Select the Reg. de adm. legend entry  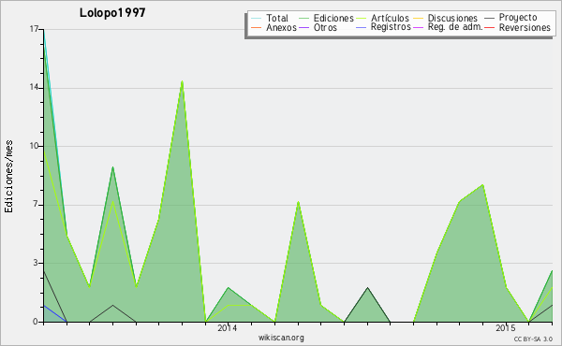click(455, 27)
